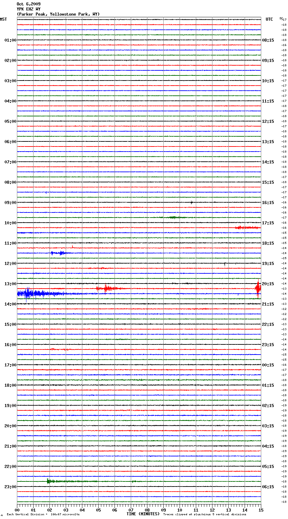Click the UTC timezone label
288x519 pixels.
(x=269, y=19)
